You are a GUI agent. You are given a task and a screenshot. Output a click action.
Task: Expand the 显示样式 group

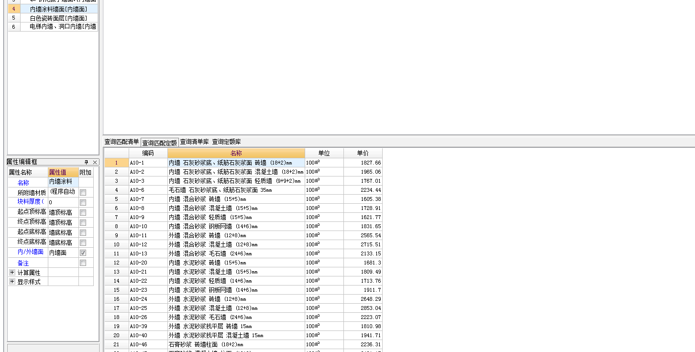(x=12, y=282)
